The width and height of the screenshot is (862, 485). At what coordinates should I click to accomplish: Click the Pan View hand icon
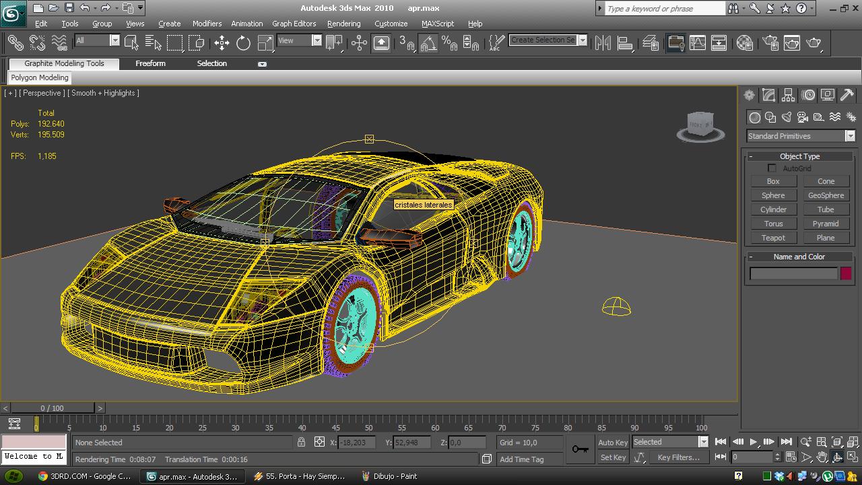pyautogui.click(x=822, y=457)
